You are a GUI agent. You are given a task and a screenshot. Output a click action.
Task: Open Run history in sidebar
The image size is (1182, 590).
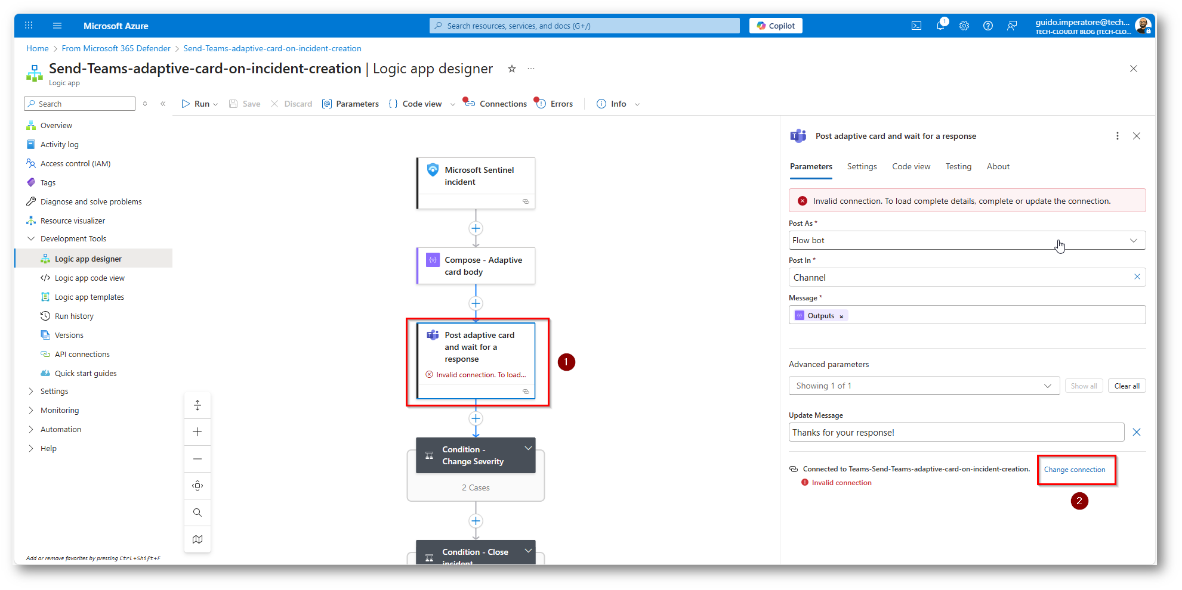point(74,316)
